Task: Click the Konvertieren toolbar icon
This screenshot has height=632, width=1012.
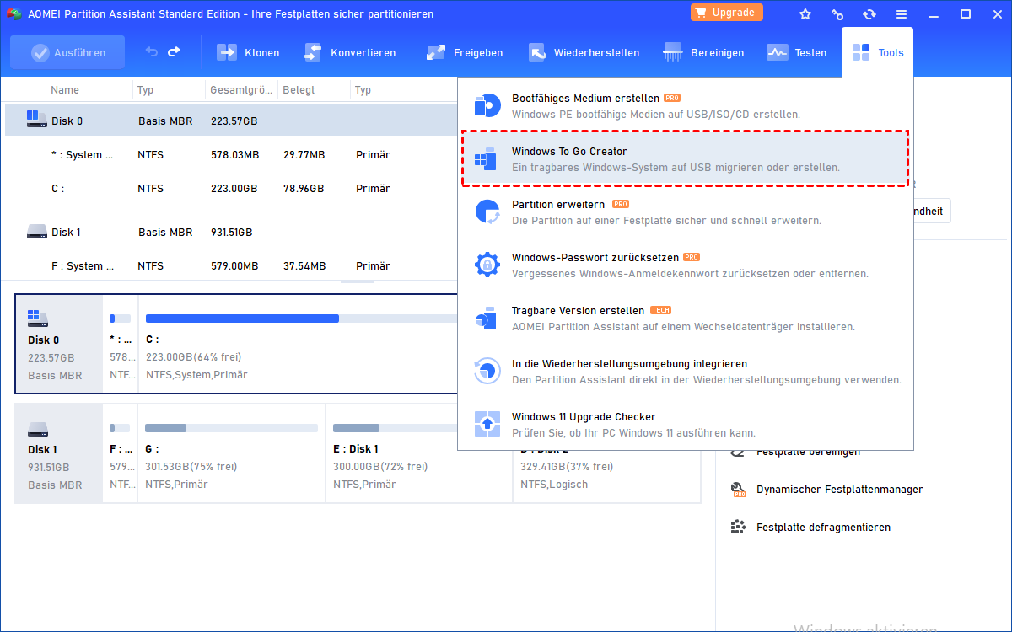Action: coord(313,52)
